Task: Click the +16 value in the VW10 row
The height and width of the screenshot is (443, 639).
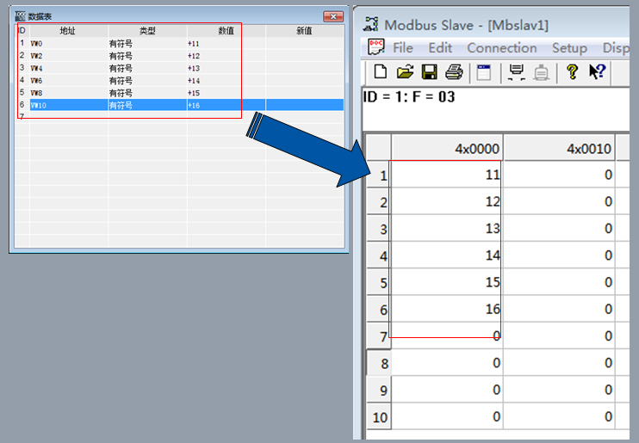Action: point(226,105)
